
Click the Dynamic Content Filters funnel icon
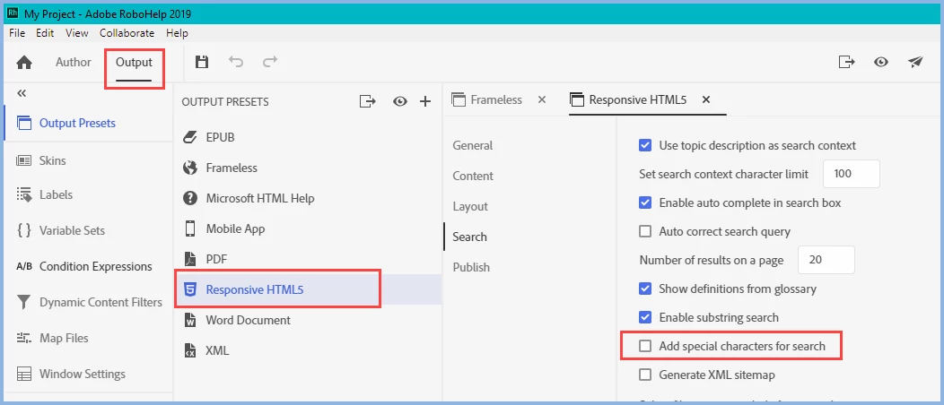coord(24,302)
